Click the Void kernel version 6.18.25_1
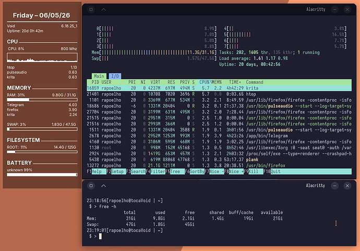The image size is (360, 251). (69, 26)
